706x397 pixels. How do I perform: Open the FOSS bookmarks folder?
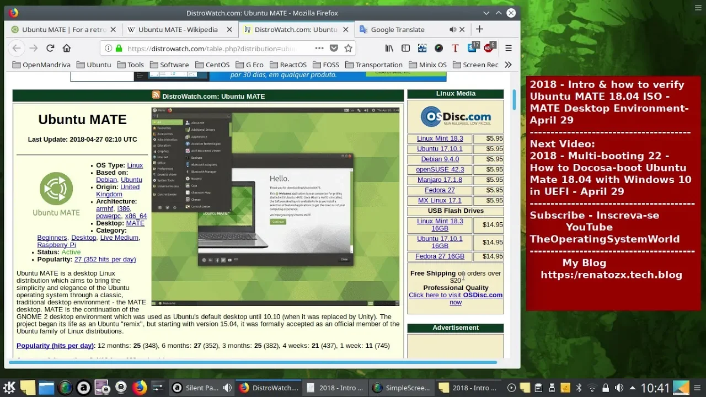326,65
